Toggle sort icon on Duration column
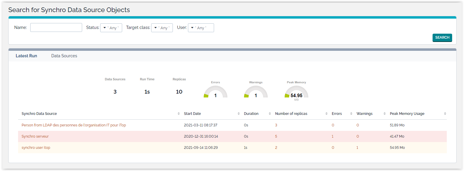The height and width of the screenshot is (171, 464). tap(270, 114)
